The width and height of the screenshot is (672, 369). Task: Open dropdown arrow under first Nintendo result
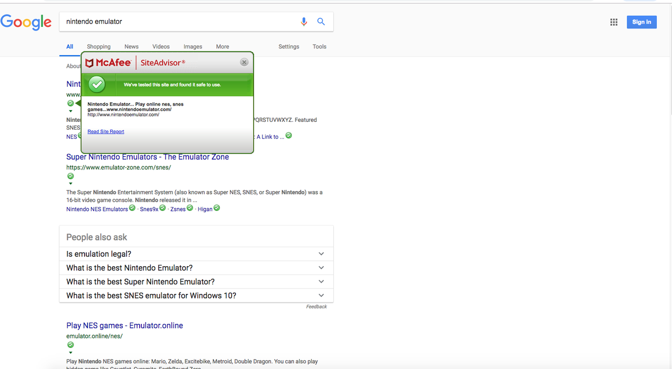point(70,111)
